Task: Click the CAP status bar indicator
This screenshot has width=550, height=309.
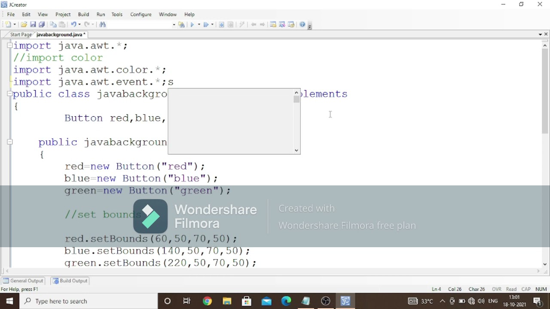Action: [x=526, y=289]
